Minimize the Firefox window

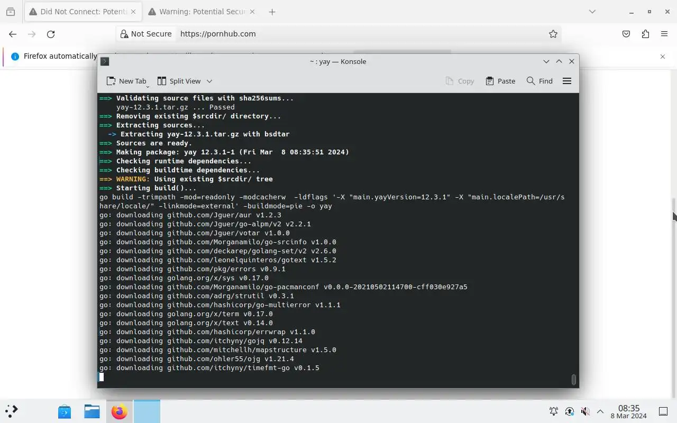632,12
